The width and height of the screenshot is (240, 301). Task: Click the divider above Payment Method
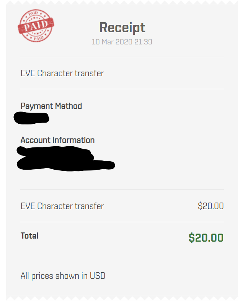click(122, 89)
